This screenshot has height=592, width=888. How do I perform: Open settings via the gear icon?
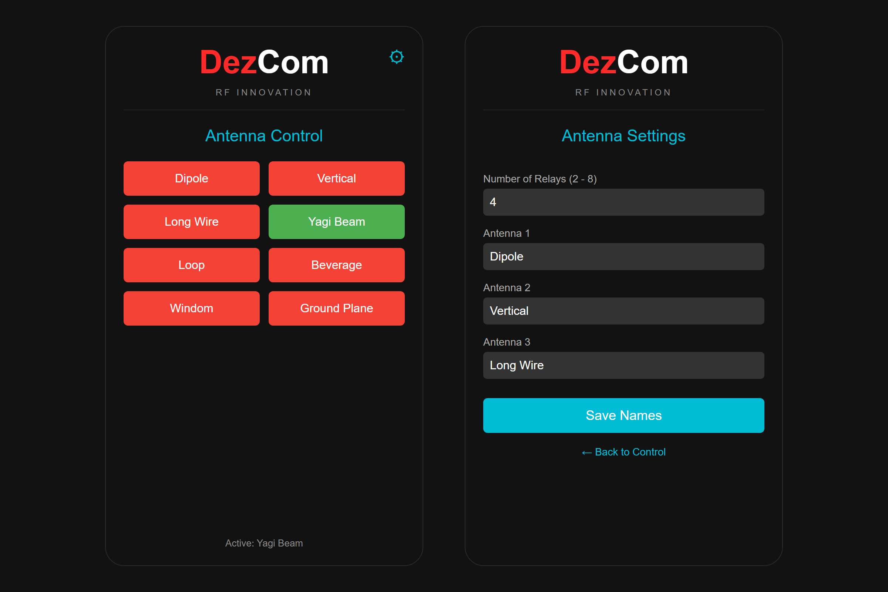[396, 57]
